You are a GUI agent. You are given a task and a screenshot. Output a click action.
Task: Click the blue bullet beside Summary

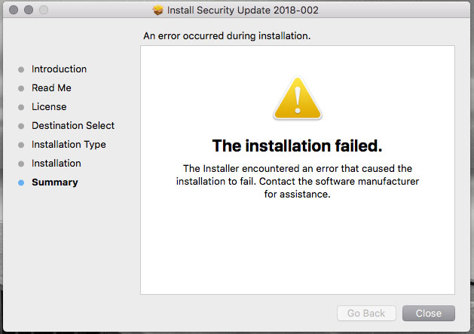[x=21, y=182]
